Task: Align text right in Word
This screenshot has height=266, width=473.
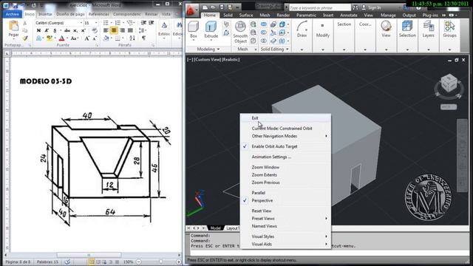Action: (122, 30)
